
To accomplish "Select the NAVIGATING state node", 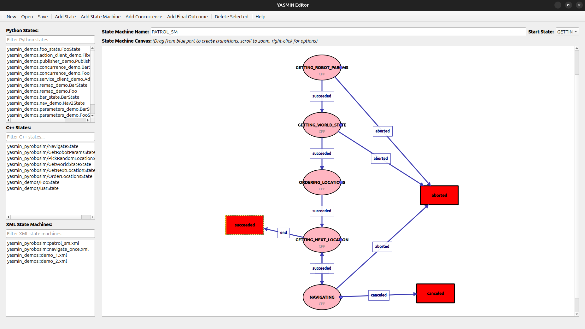I will (321, 297).
